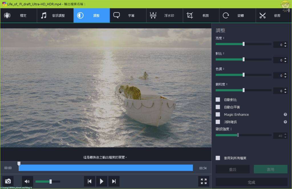Click the 套用 apply button
The image size is (292, 189).
click(x=270, y=169)
